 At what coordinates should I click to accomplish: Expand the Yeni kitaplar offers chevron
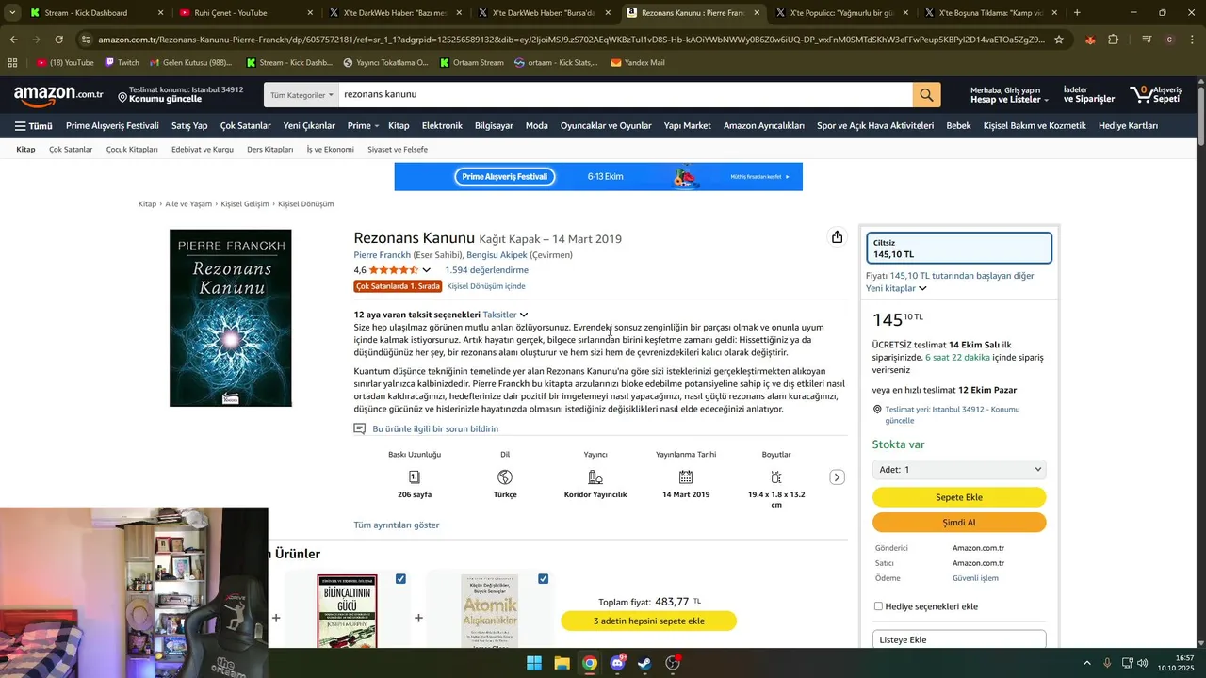[x=922, y=288]
